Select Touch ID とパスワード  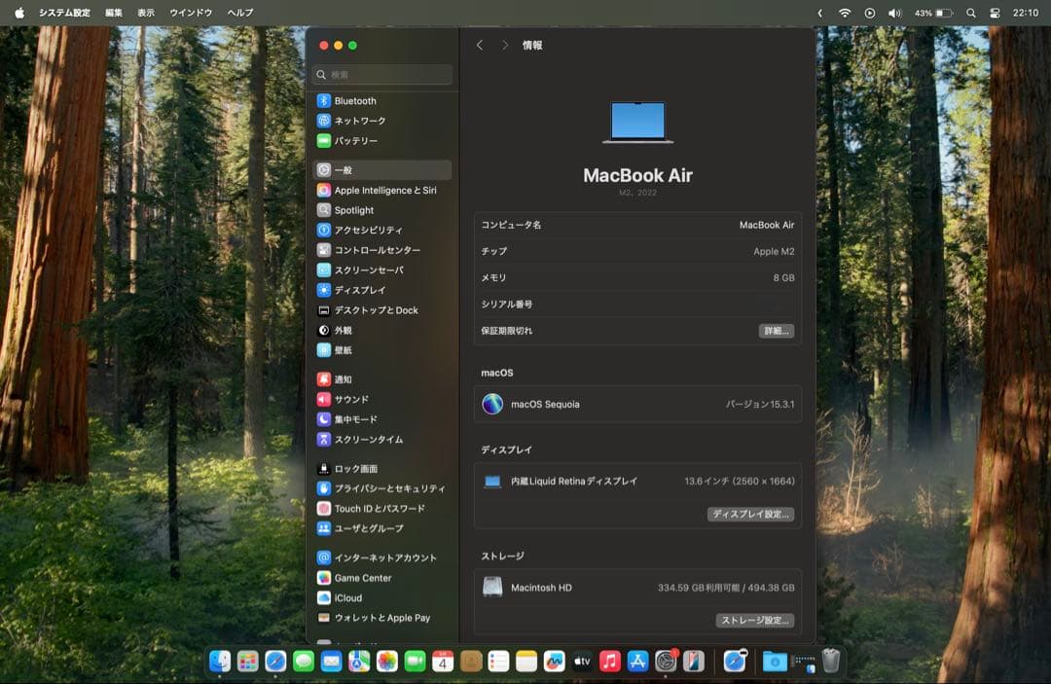tap(380, 509)
